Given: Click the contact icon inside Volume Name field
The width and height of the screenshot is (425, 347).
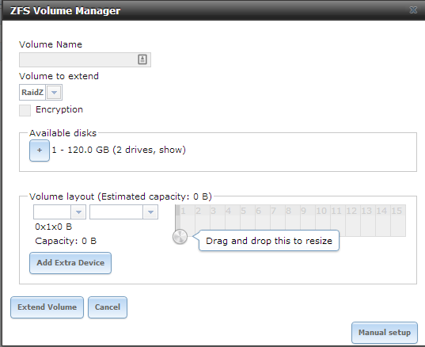Looking at the screenshot, I should (142, 59).
